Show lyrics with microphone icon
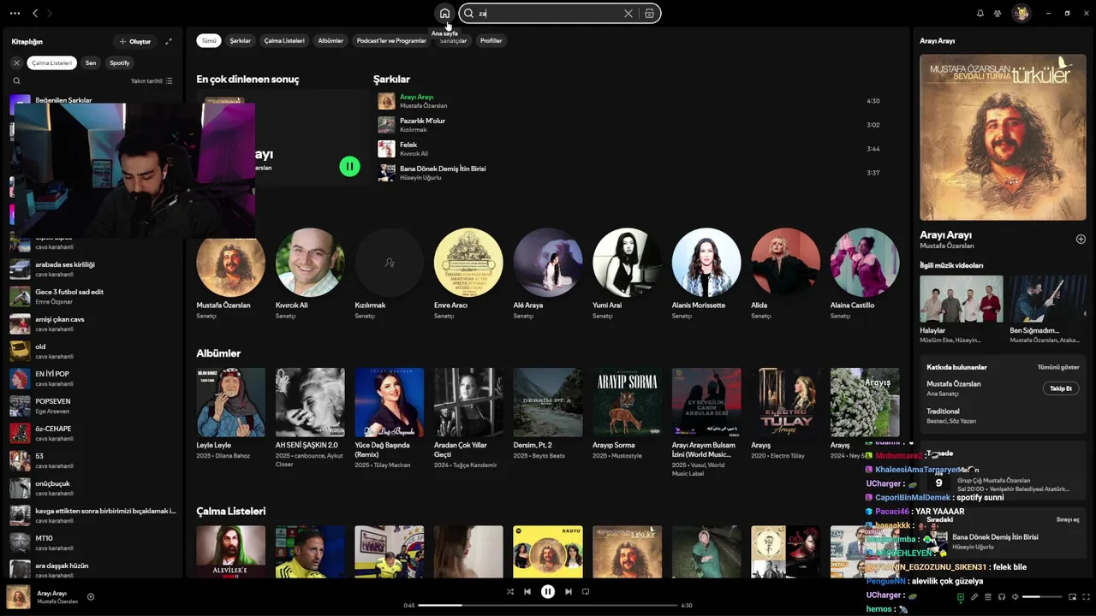The width and height of the screenshot is (1096, 616). click(x=974, y=597)
